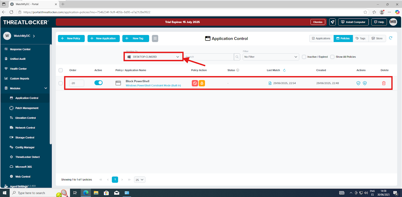Open File Explorer on taskbar
Image resolution: width=402 pixels, height=197 pixels.
(x=96, y=193)
